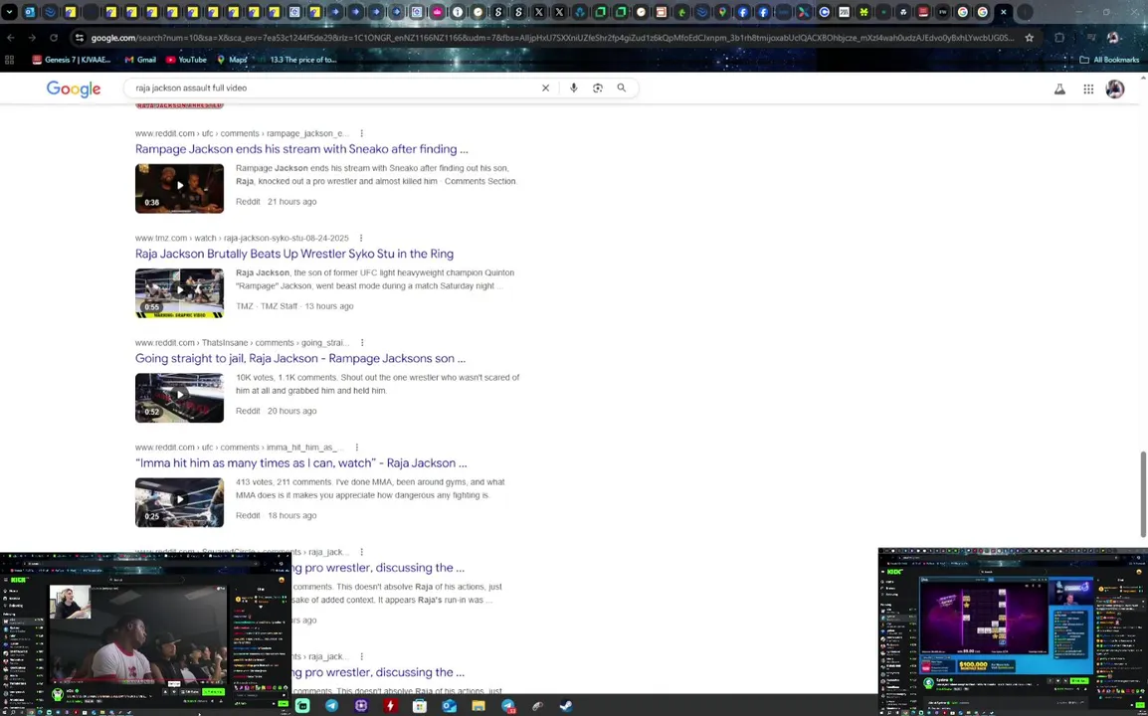The height and width of the screenshot is (716, 1148).
Task: Reload the Google results page
Action: click(x=54, y=38)
